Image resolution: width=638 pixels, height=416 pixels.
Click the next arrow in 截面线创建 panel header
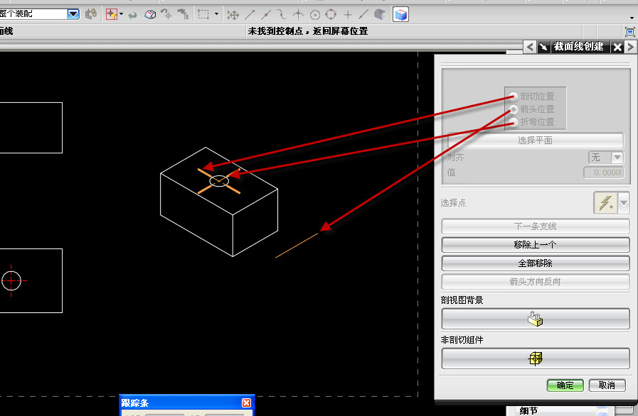tap(631, 47)
